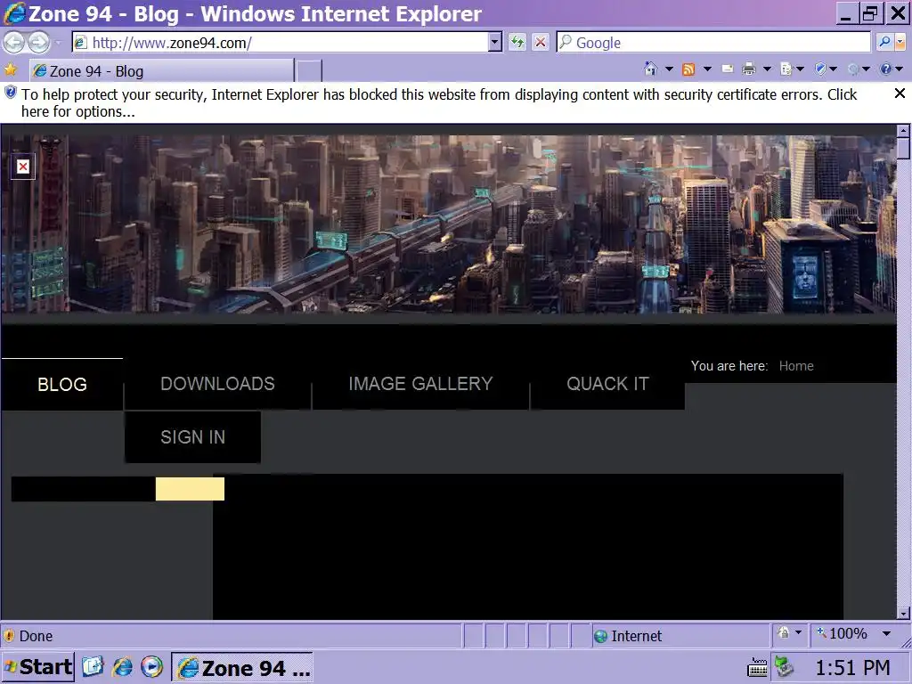Click the taskbar clock showing 1:51 PM
This screenshot has width=912, height=684.
click(852, 667)
